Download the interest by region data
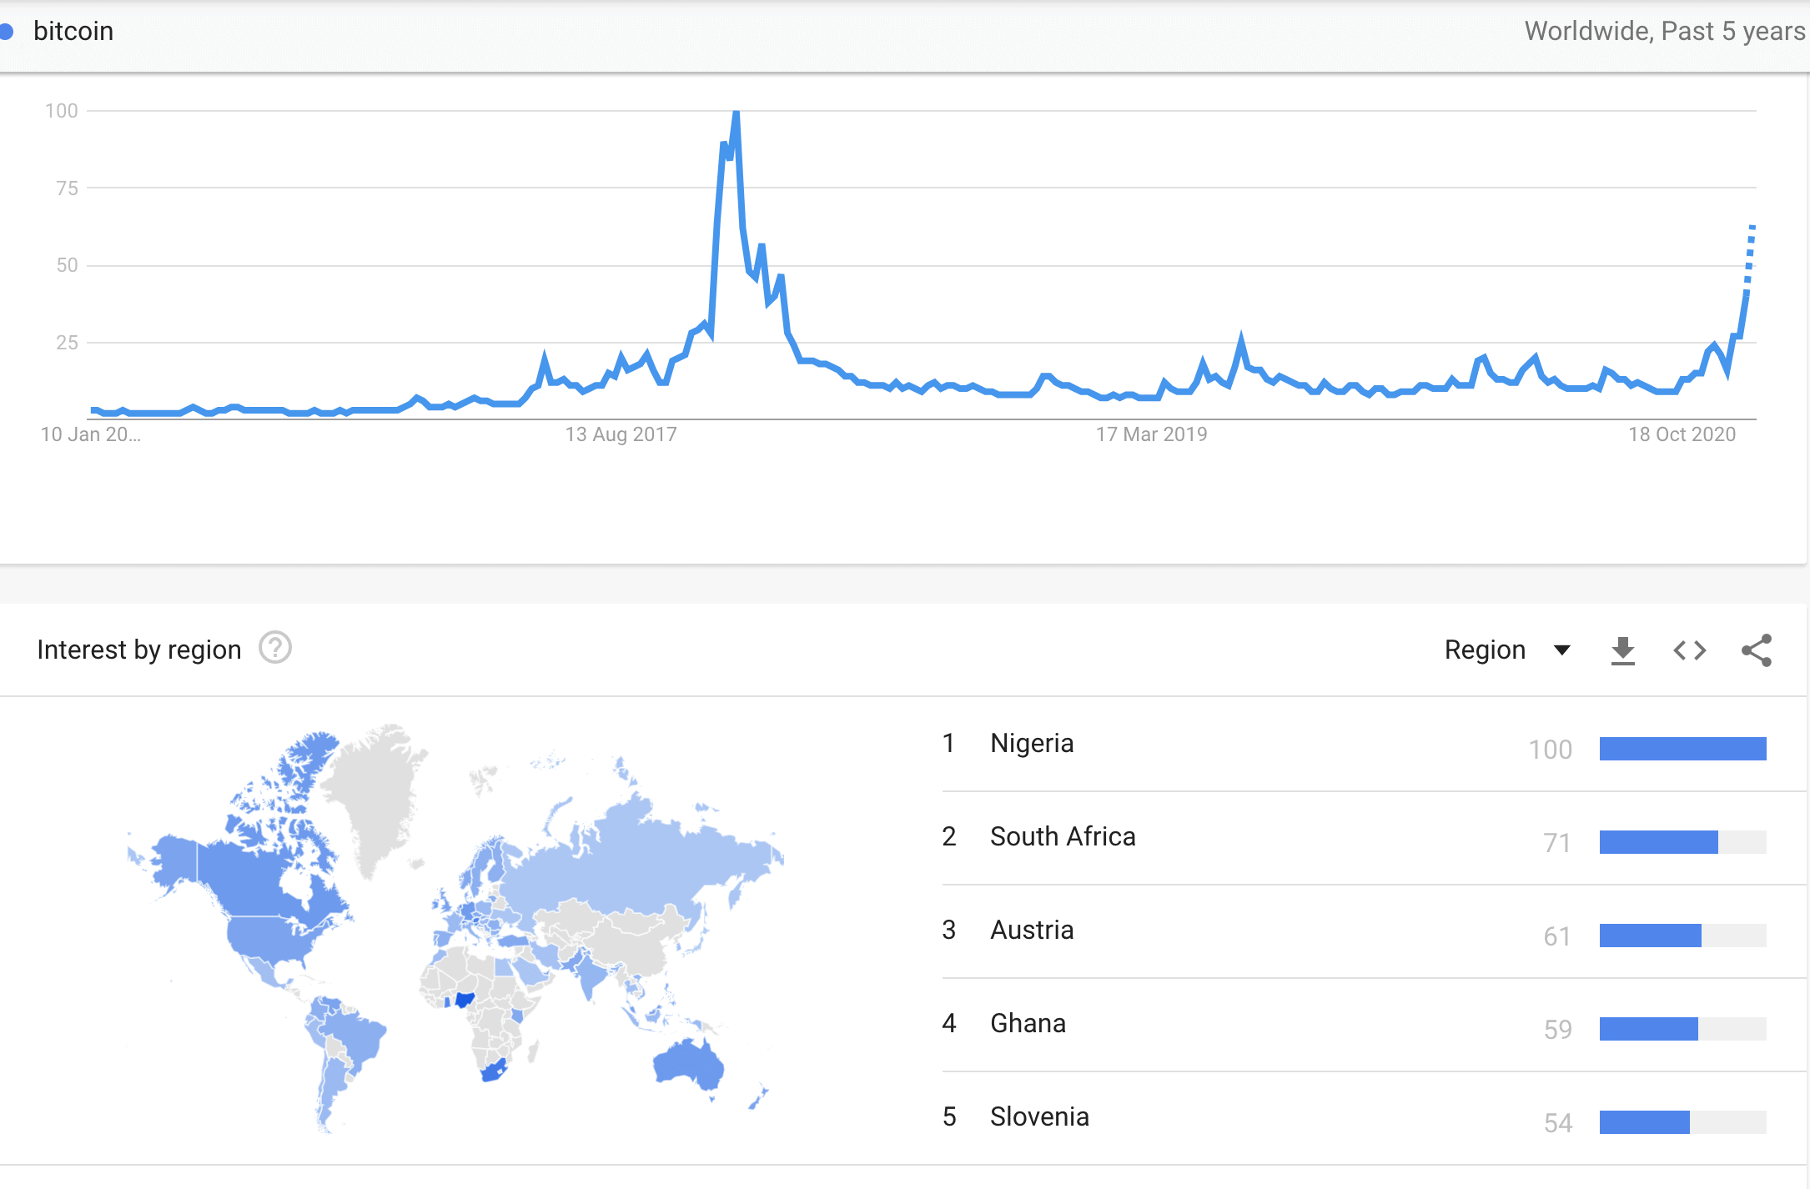The height and width of the screenshot is (1189, 1810). pyautogui.click(x=1622, y=650)
